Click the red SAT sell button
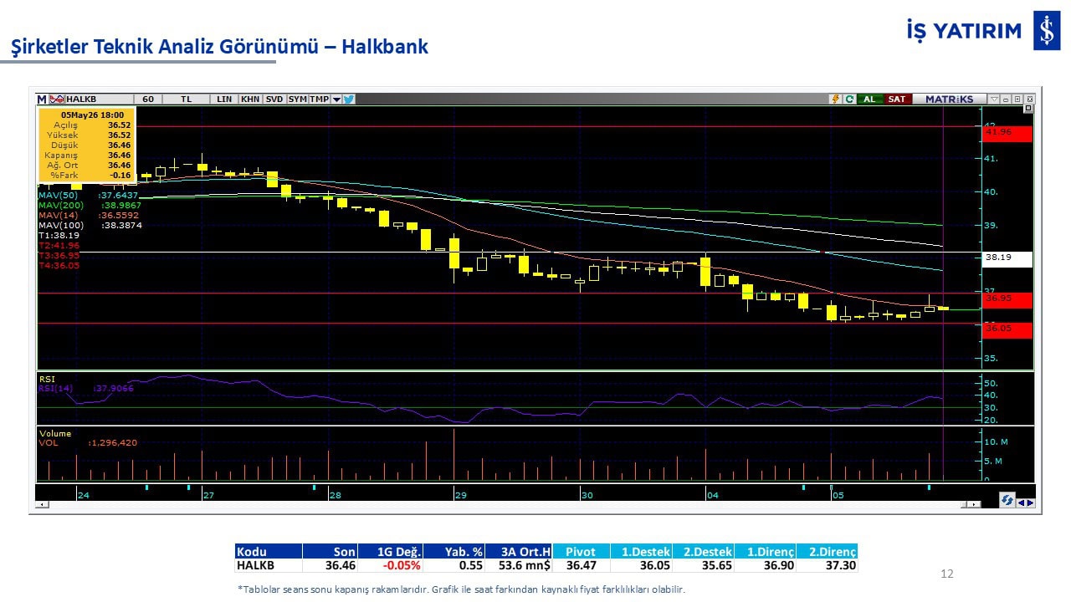The image size is (1071, 602). point(897,99)
